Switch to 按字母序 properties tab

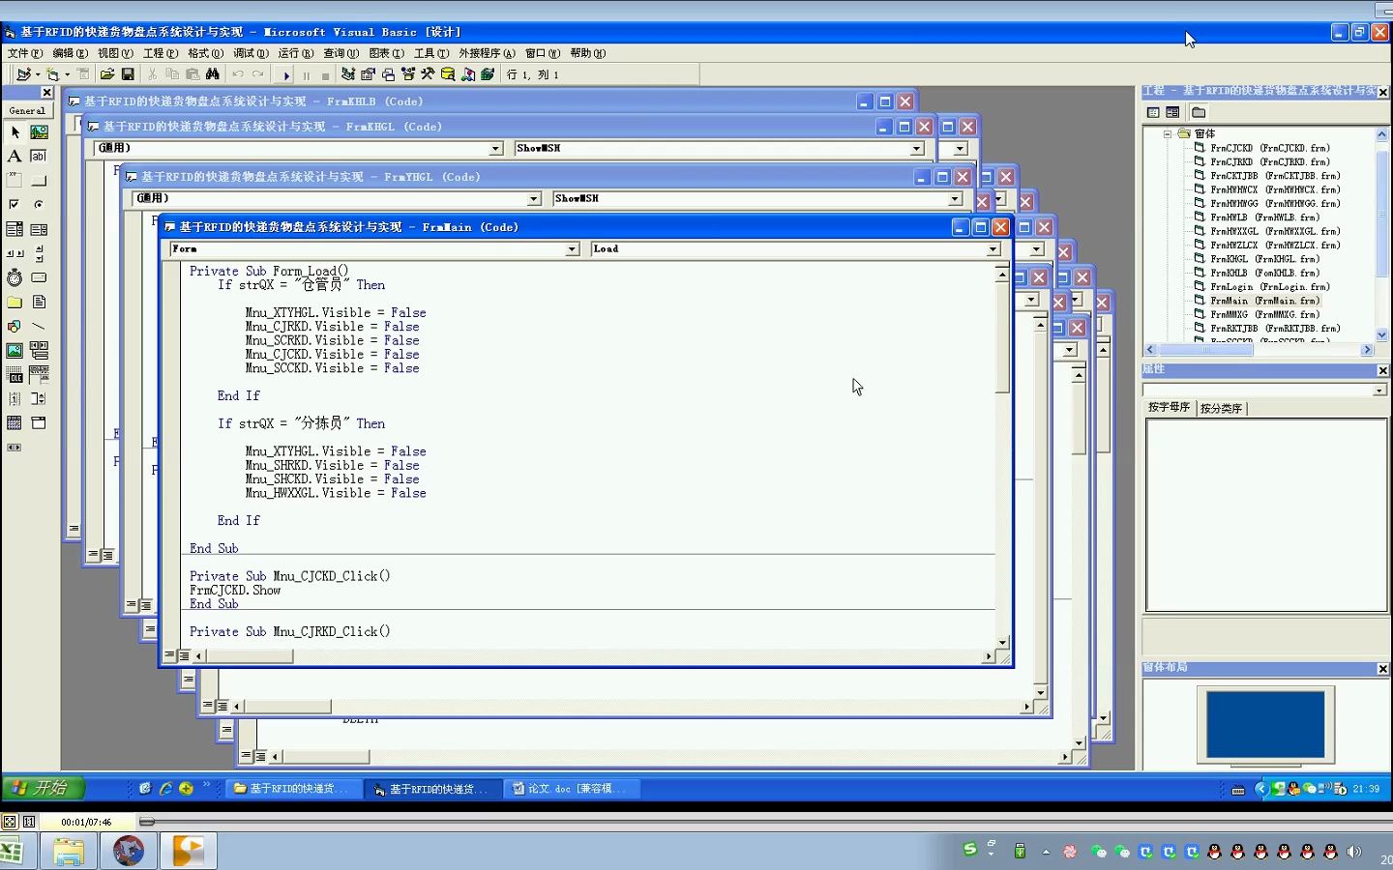click(1169, 408)
